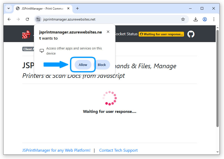Click the Socket Status label
This screenshot has width=224, height=159.
tap(126, 34)
